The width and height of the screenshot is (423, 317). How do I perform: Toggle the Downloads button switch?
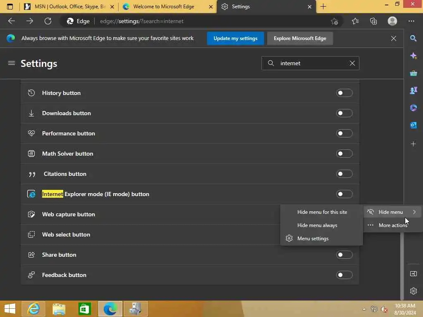coord(344,113)
